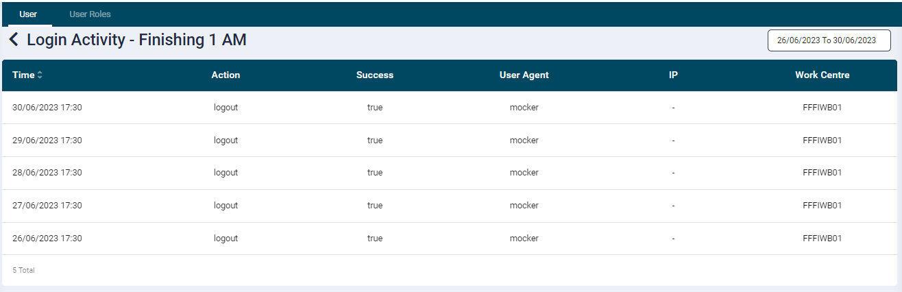The height and width of the screenshot is (292, 902).
Task: Sort by the Action column header
Action: tap(225, 75)
